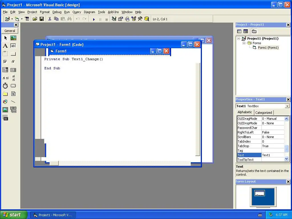
Task: Select the horizontal scrollbar tool
Action: click(x=5, y=78)
